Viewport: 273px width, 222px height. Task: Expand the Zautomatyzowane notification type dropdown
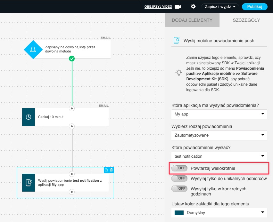[219, 135]
